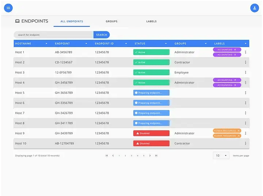Expand the Hostname column dropdown arrow
The height and width of the screenshot is (196, 263).
(x=46, y=44)
